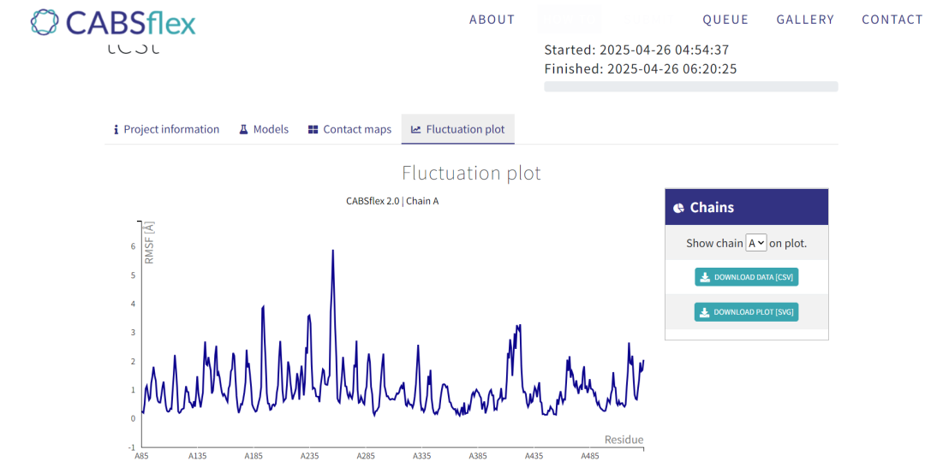The width and height of the screenshot is (925, 473).
Task: Click the chart icon beside Fluctuation plot
Action: (x=416, y=130)
